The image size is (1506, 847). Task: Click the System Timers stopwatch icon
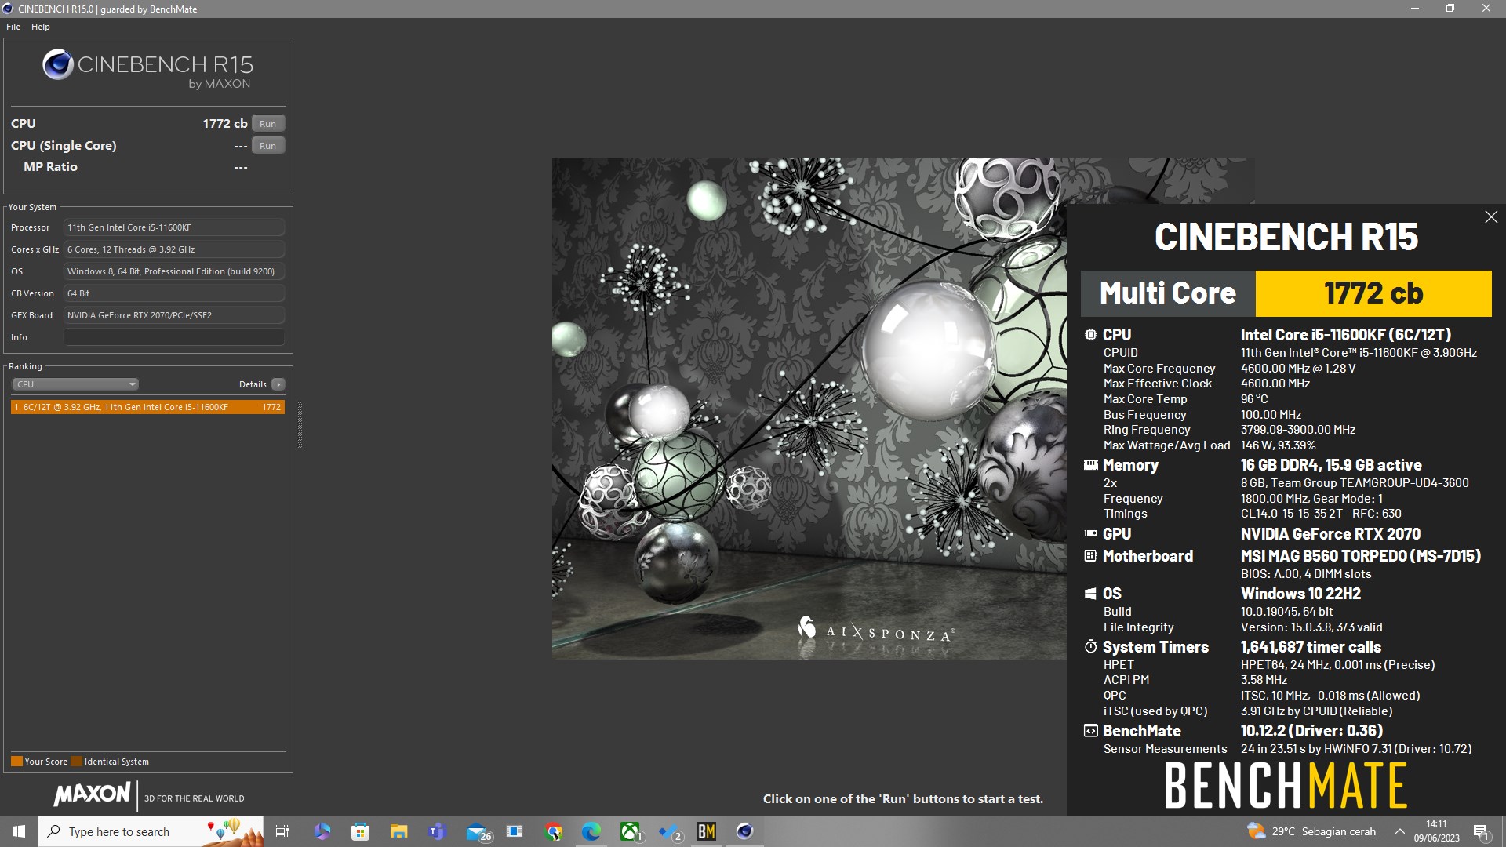1090,647
